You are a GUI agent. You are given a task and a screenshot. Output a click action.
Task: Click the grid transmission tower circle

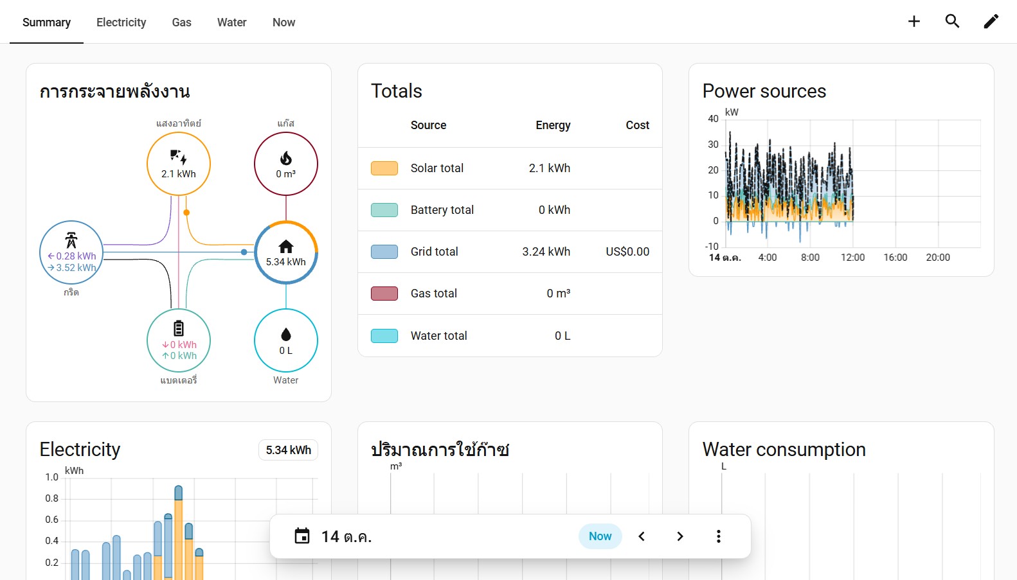click(71, 252)
